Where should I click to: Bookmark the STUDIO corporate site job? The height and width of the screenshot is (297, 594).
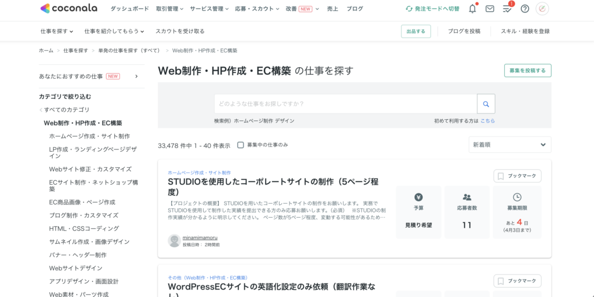pyautogui.click(x=517, y=176)
